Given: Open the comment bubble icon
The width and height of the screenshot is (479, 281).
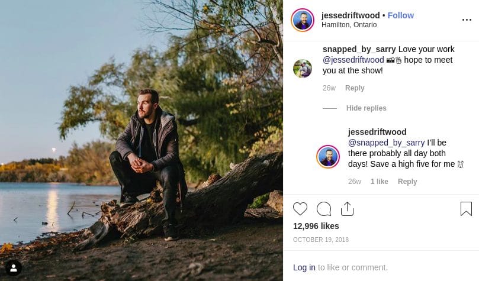Looking at the screenshot, I should point(324,209).
